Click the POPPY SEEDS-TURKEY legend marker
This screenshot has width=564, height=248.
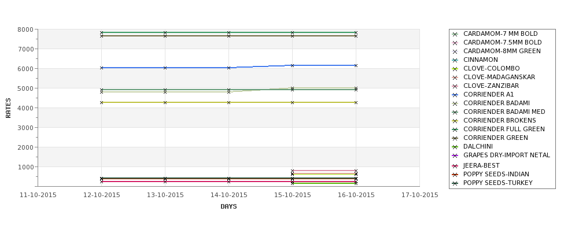(x=455, y=183)
